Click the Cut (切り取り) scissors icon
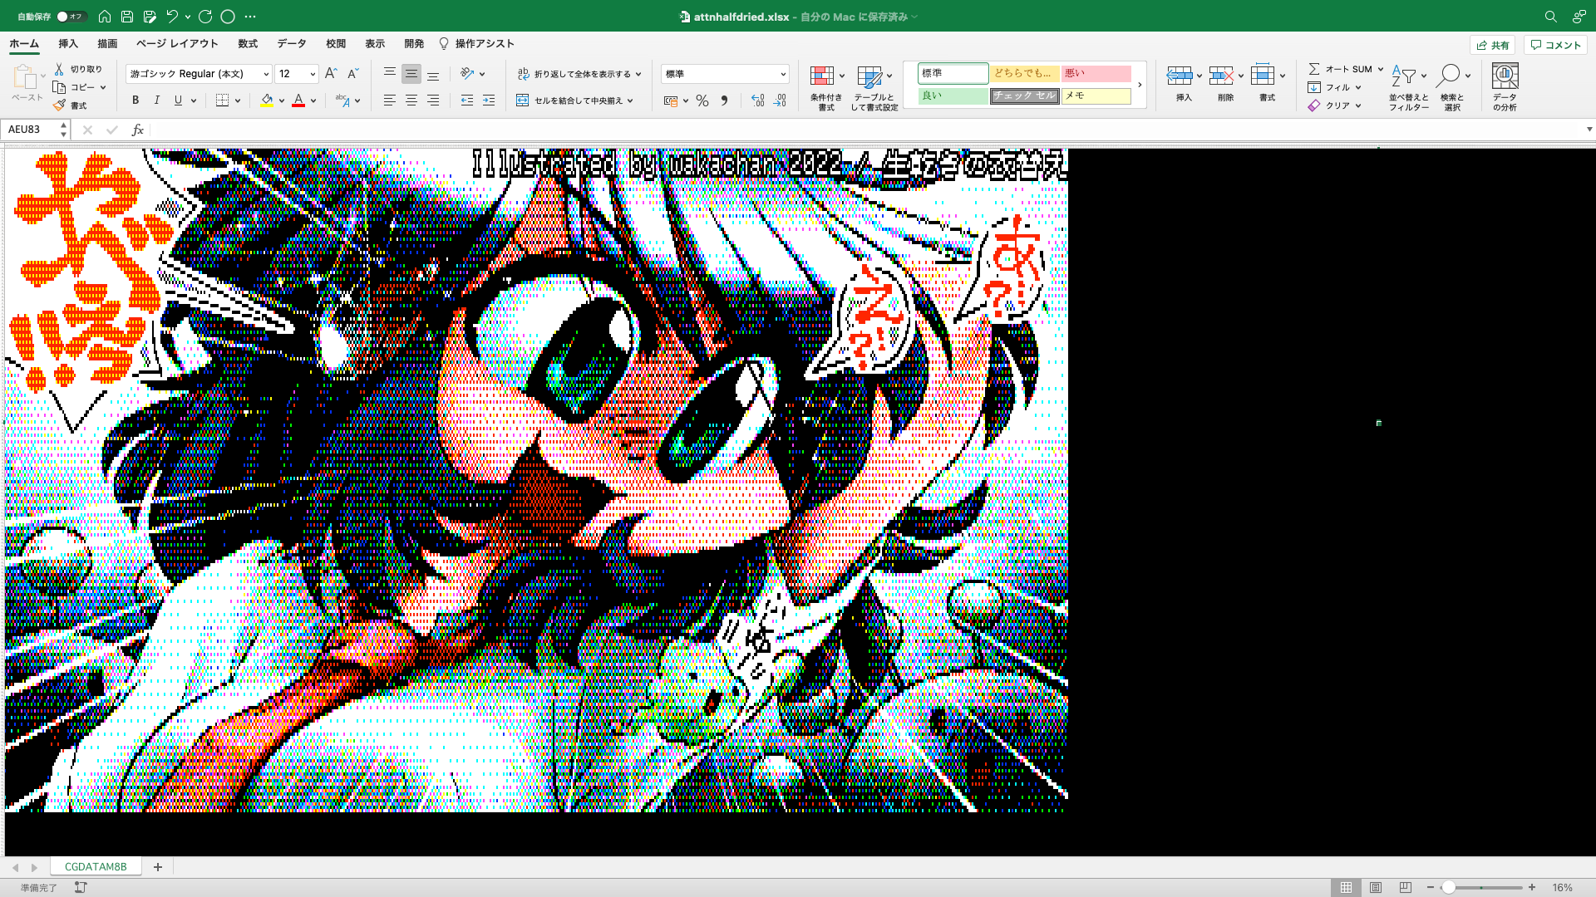1596x897 pixels. click(x=59, y=69)
